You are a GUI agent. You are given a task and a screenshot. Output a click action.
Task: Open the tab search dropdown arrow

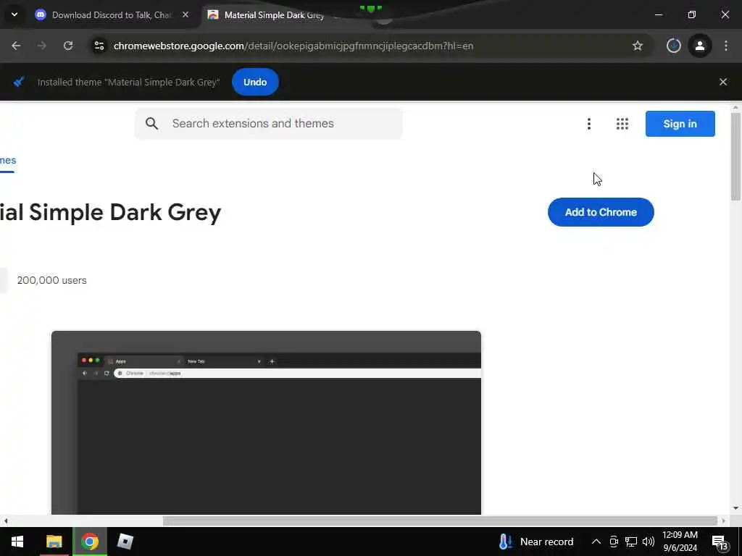(14, 14)
